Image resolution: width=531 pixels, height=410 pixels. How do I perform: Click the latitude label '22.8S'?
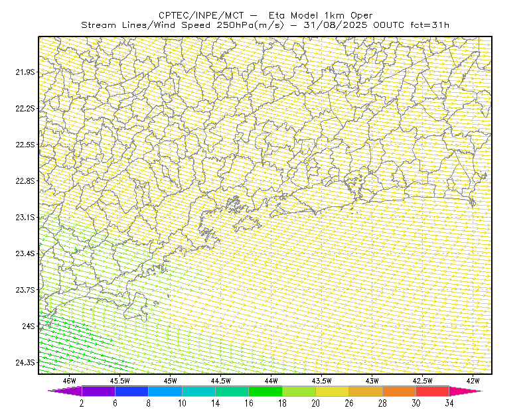pyautogui.click(x=25, y=181)
